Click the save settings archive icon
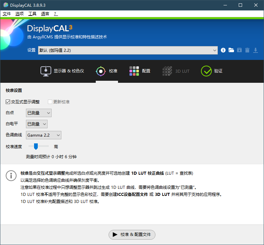Viewport: 264px width, 245px height. click(239, 50)
